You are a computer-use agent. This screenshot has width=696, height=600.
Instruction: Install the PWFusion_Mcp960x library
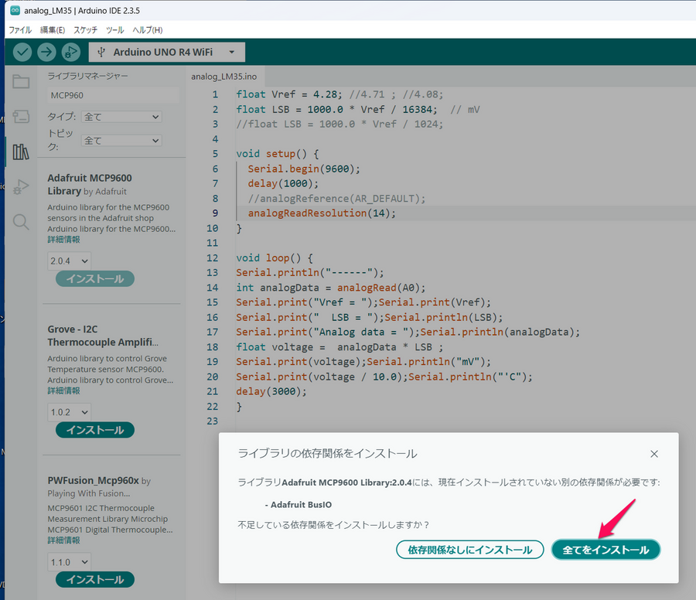[x=95, y=580]
